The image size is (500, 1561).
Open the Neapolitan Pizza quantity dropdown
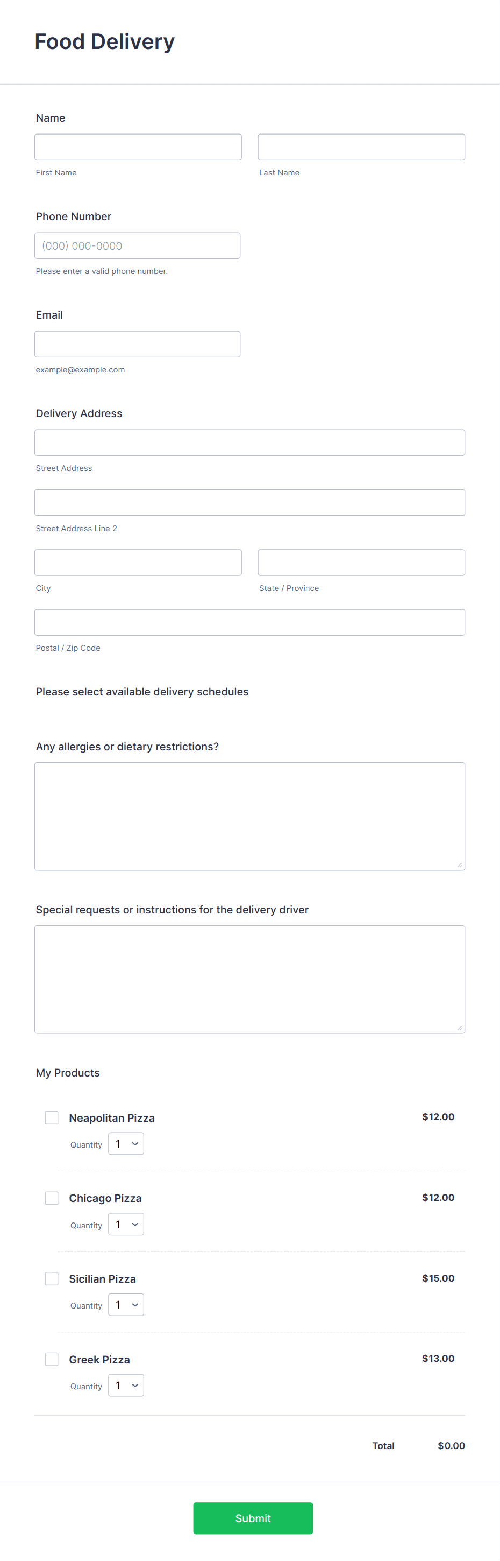pyautogui.click(x=125, y=1143)
